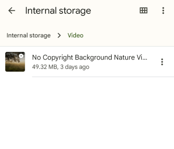Open No Copyright Background Nature video
The image size is (174, 149).
[x=90, y=57]
